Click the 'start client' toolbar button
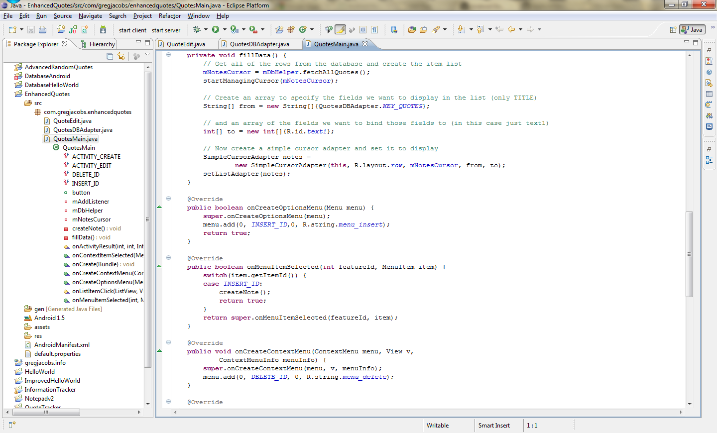 pos(132,30)
